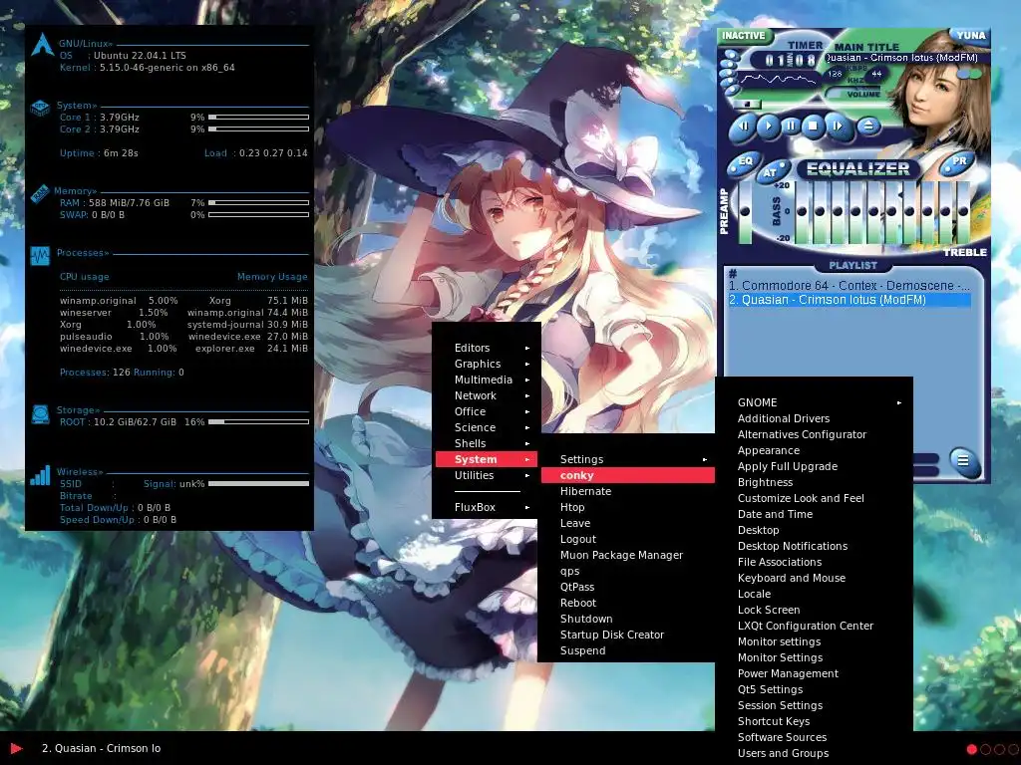
Task: Open Htop from the menu
Action: [628, 507]
